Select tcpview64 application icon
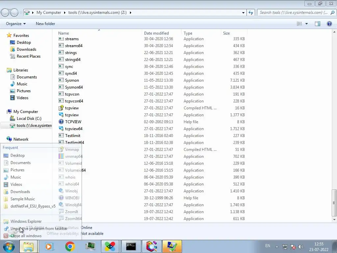 (61, 129)
